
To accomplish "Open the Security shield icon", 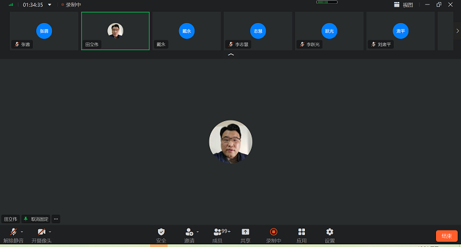I will pyautogui.click(x=161, y=232).
